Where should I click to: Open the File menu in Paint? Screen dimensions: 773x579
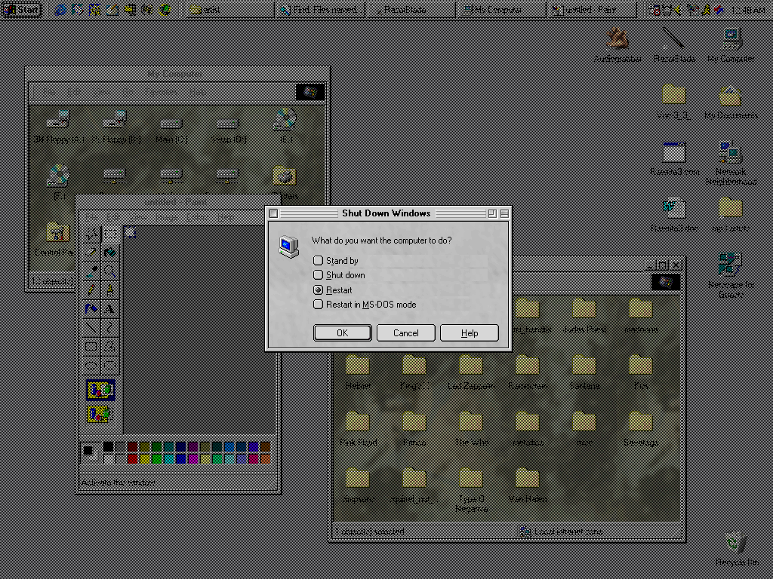tap(91, 217)
